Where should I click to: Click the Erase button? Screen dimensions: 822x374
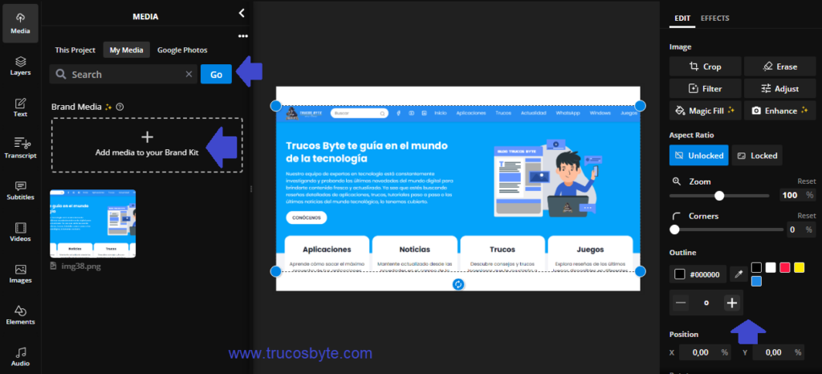click(780, 67)
